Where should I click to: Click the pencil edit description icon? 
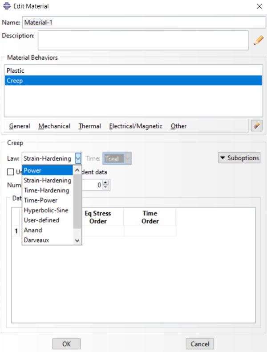(x=259, y=40)
